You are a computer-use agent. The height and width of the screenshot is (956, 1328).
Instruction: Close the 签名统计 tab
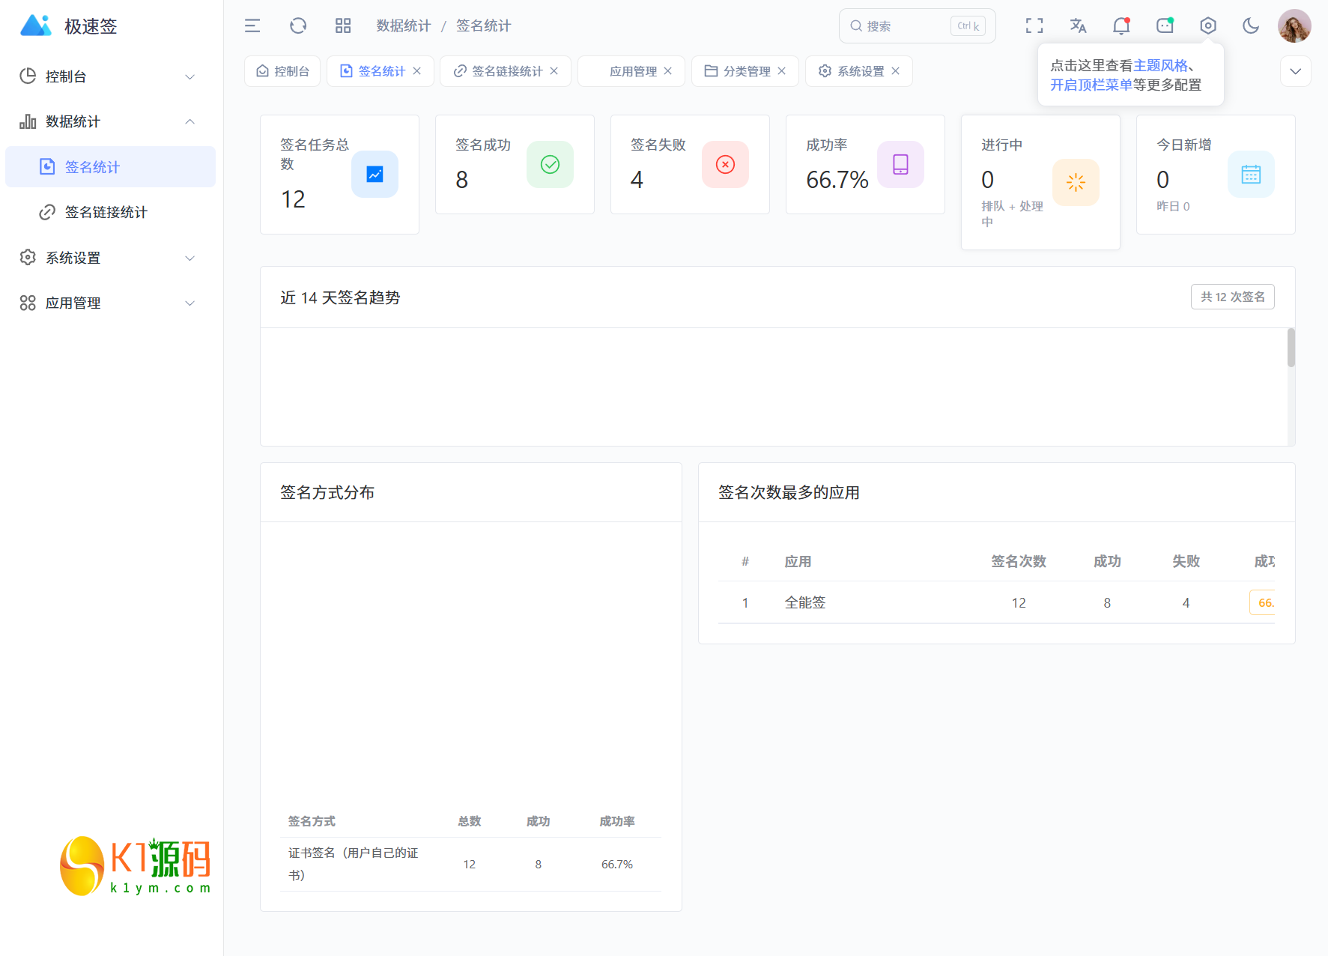point(417,71)
